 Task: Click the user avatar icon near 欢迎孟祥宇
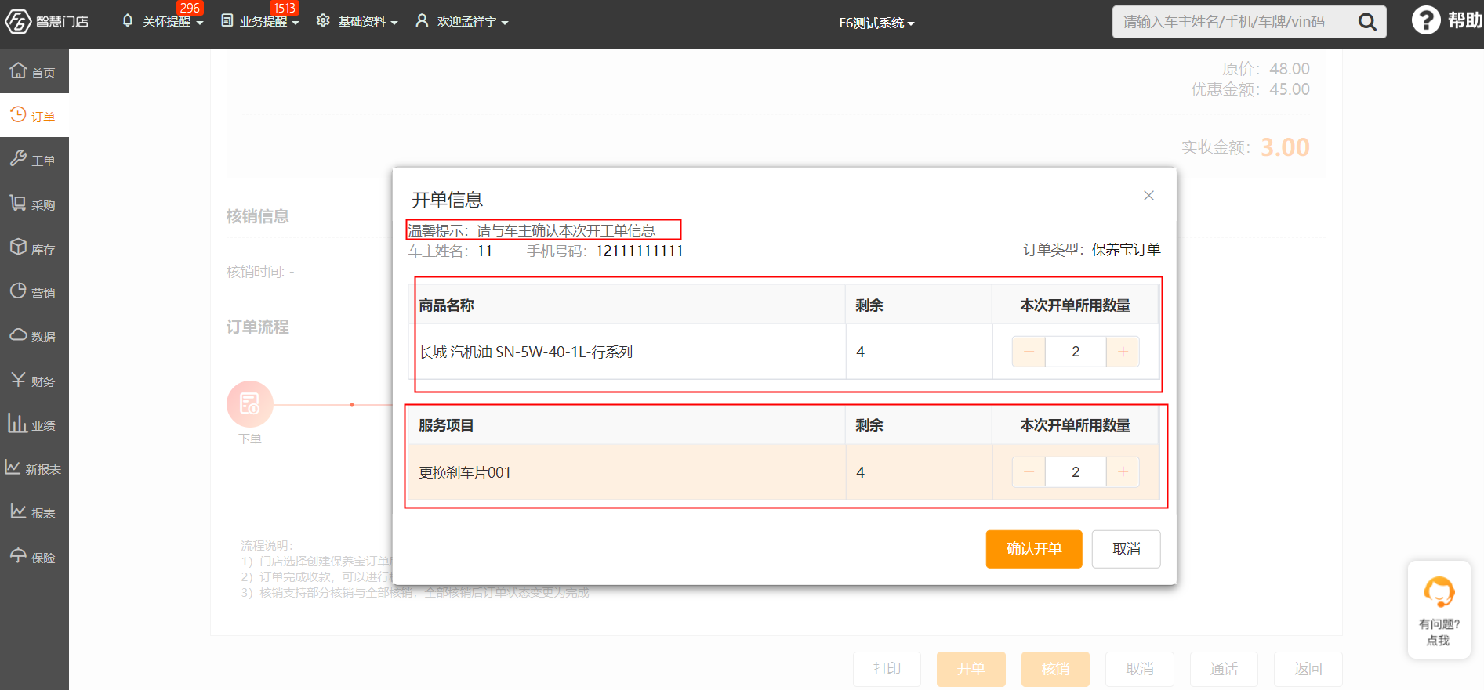[422, 20]
